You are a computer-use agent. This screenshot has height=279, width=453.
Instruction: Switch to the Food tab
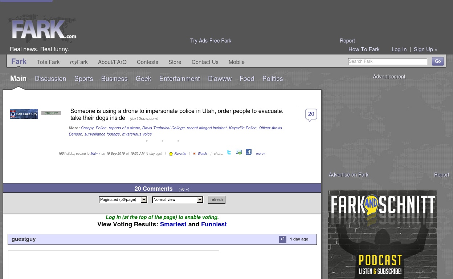247,79
